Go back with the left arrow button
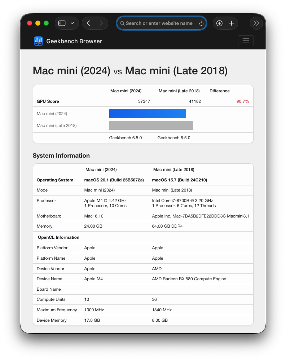Viewport: 286px width, 360px height. (x=89, y=23)
